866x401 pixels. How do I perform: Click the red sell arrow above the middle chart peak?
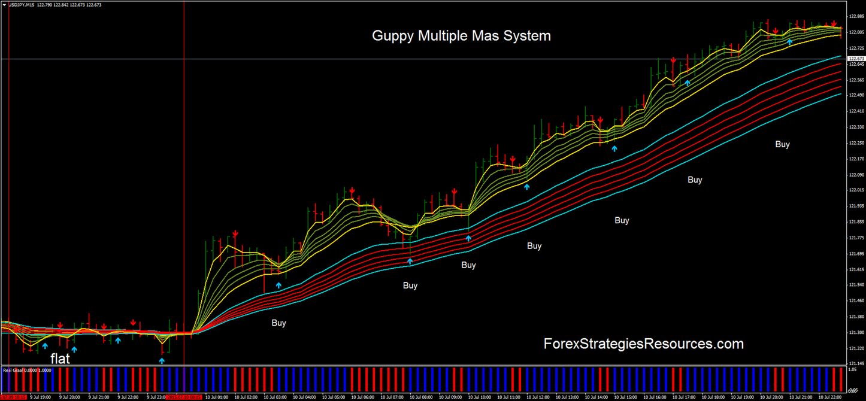[352, 190]
